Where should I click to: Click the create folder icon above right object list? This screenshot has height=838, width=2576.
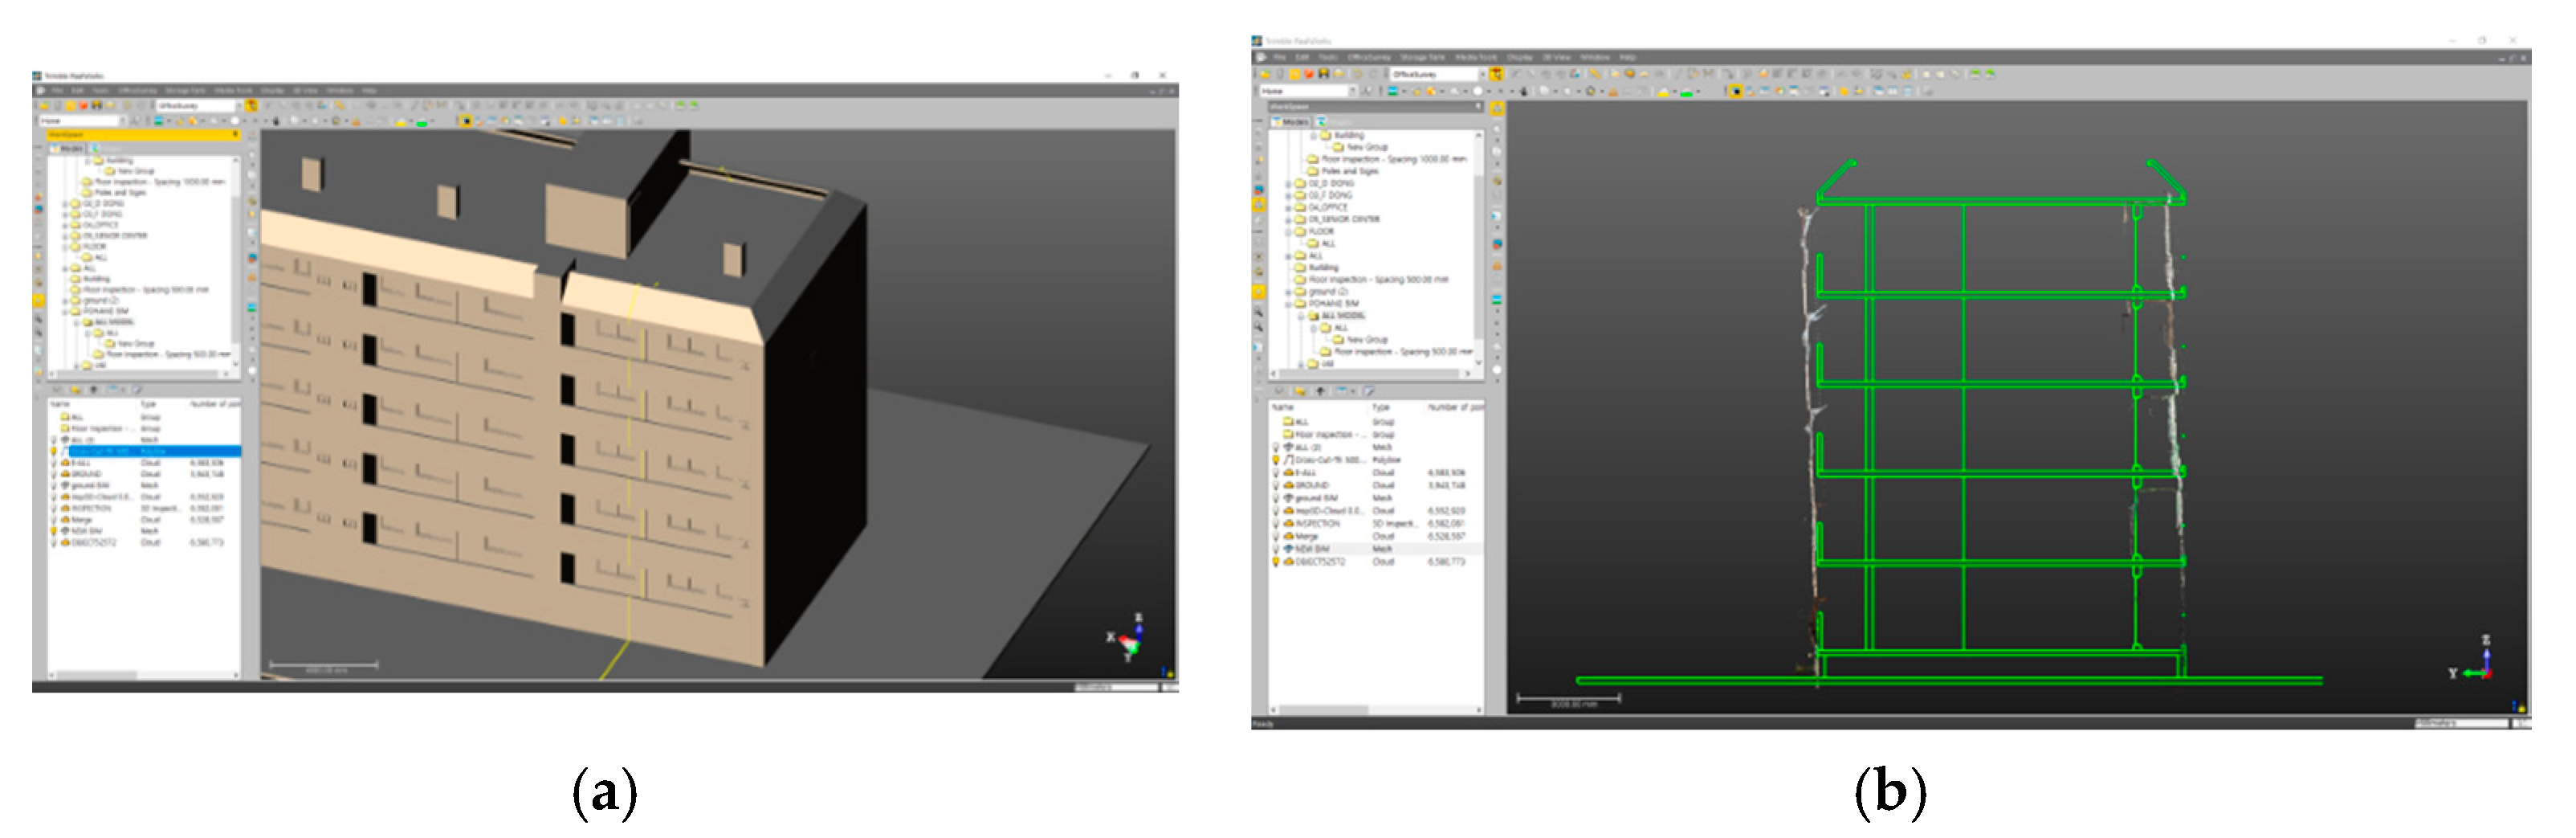(x=1299, y=391)
